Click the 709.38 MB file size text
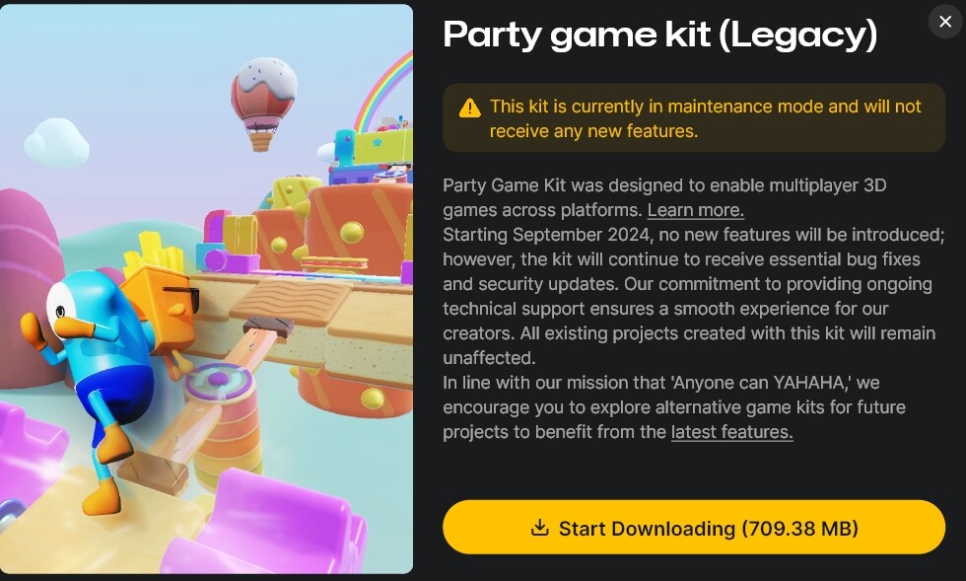This screenshot has height=581, width=966. [799, 529]
